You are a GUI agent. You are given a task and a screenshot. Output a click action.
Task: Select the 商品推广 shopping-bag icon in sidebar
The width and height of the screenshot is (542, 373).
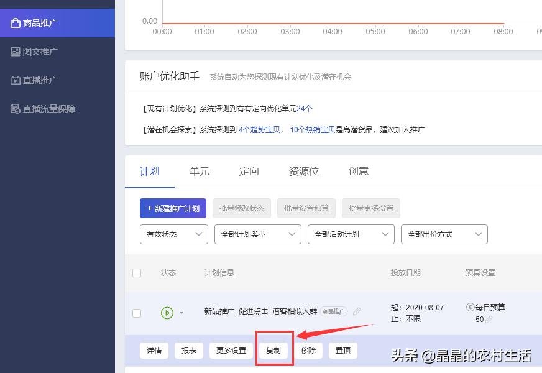(15, 22)
